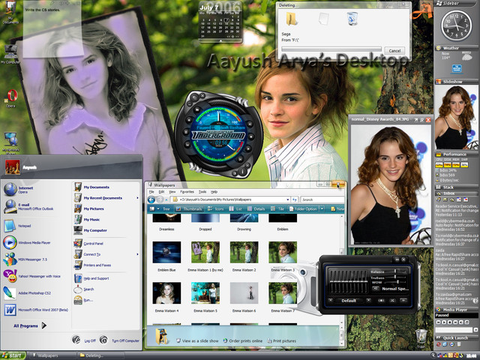The height and width of the screenshot is (360, 480).
Task: Launch Windows Media Player from Start menu
Action: 27,242
